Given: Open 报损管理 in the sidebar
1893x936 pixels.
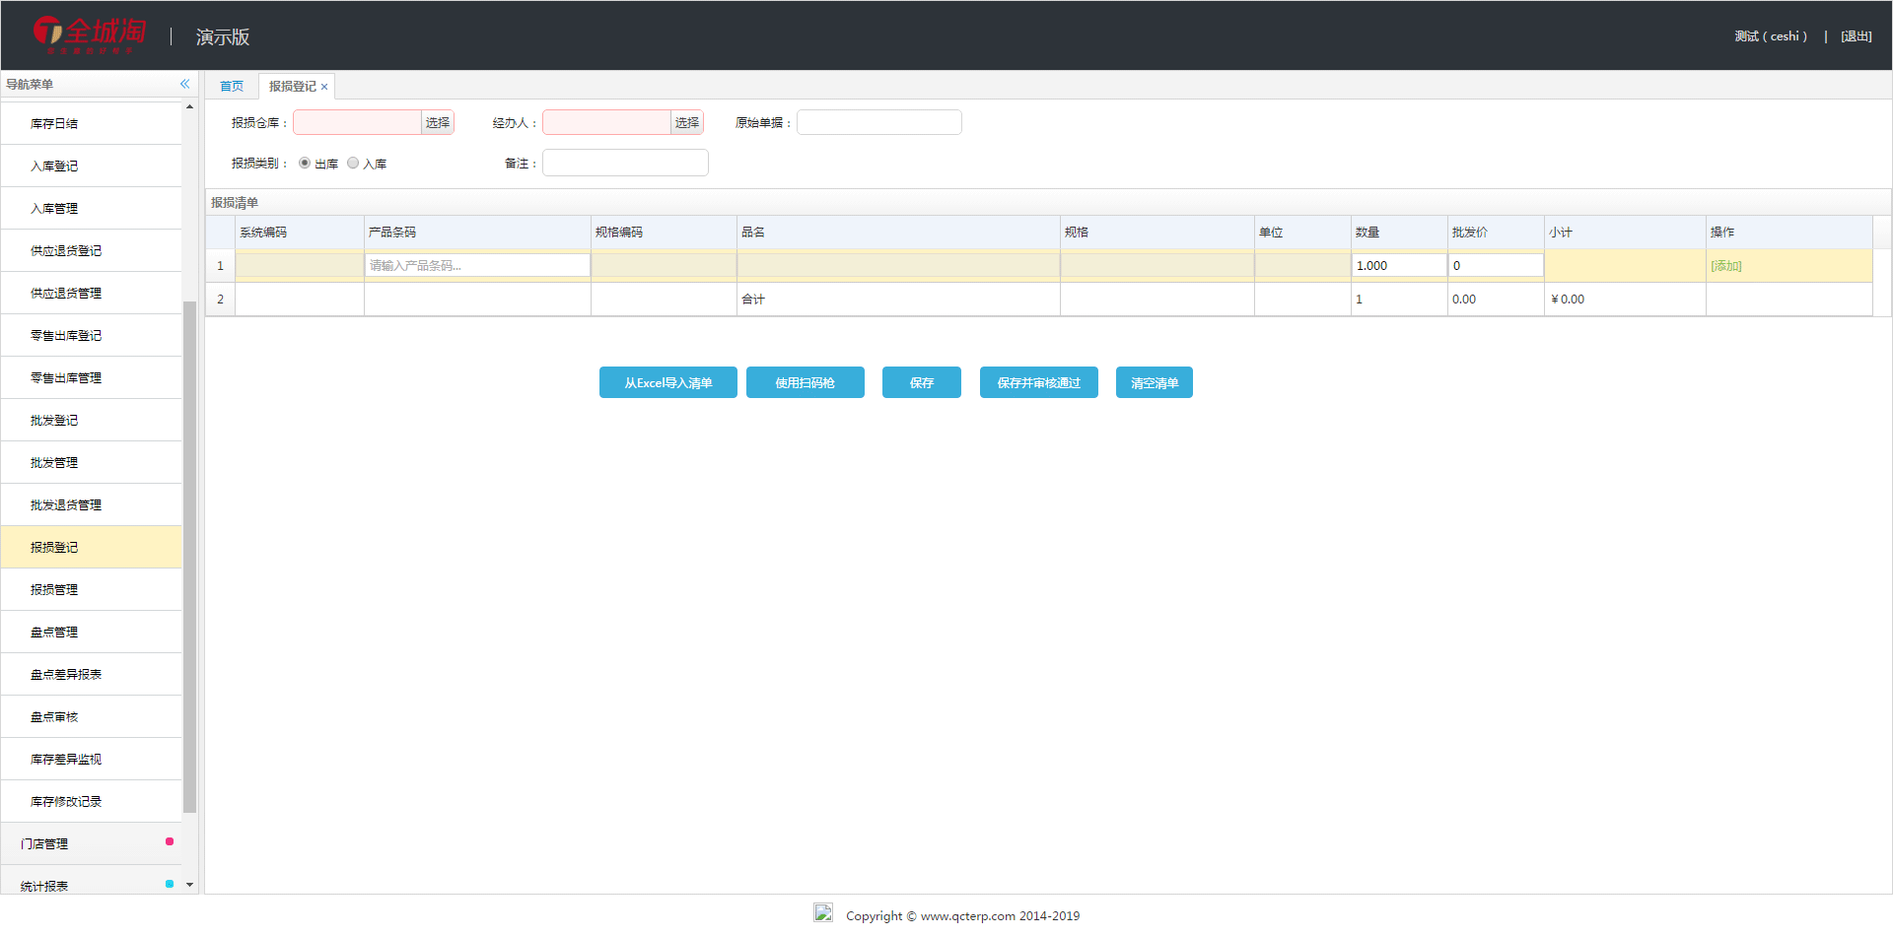Looking at the screenshot, I should pos(91,589).
